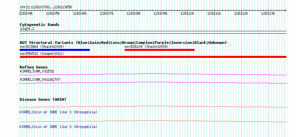
Task: Click the 126113k ruler tick label
Action: pyautogui.click(x=268, y=13)
